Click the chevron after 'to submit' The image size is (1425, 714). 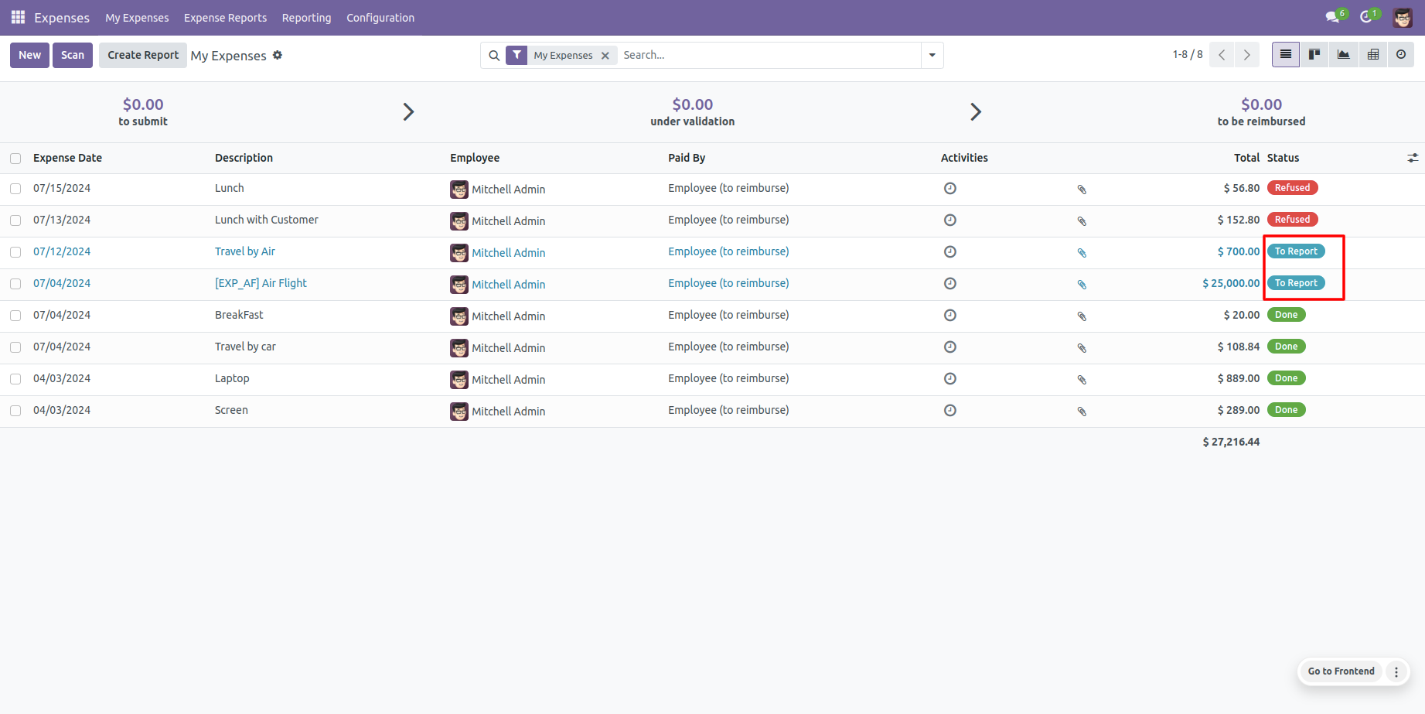click(408, 112)
